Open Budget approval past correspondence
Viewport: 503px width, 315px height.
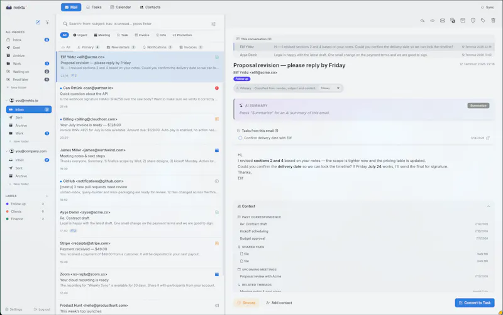[x=364, y=238]
